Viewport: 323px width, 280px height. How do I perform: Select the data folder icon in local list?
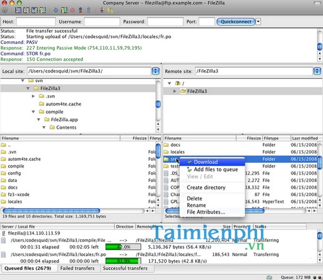pos(3,180)
